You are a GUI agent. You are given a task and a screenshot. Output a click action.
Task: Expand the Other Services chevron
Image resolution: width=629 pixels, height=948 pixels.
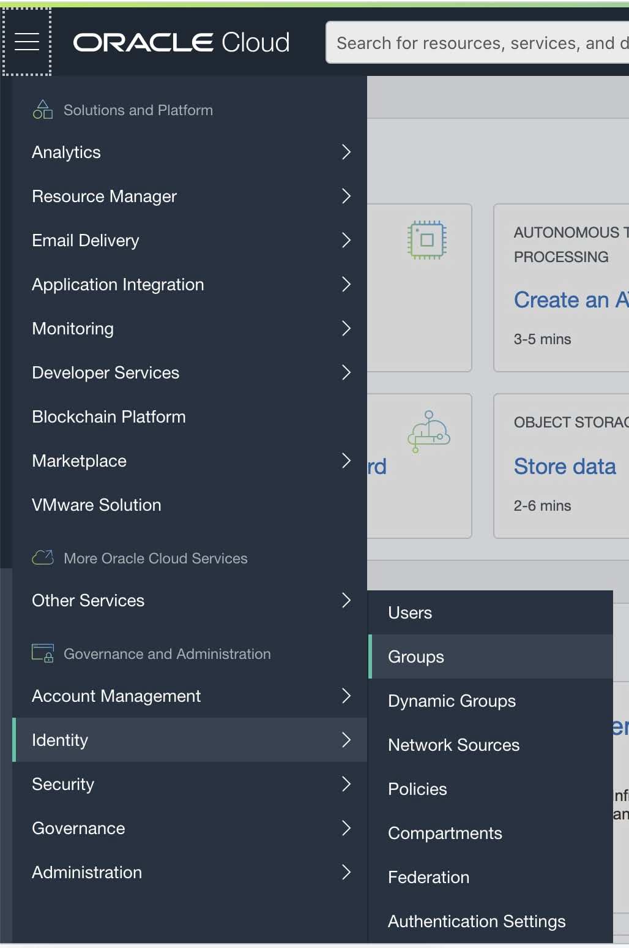(x=346, y=600)
